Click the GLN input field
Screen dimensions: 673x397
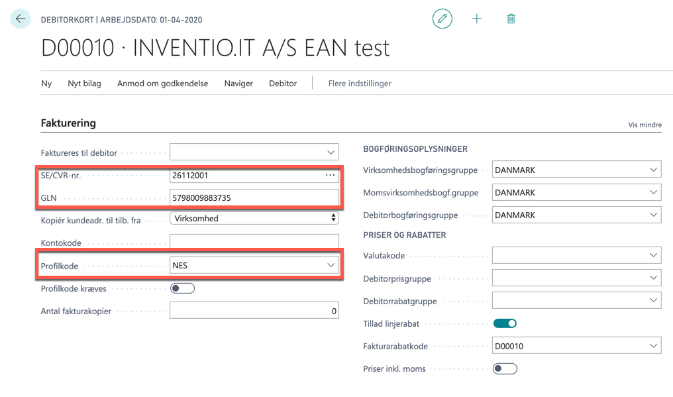pos(254,198)
